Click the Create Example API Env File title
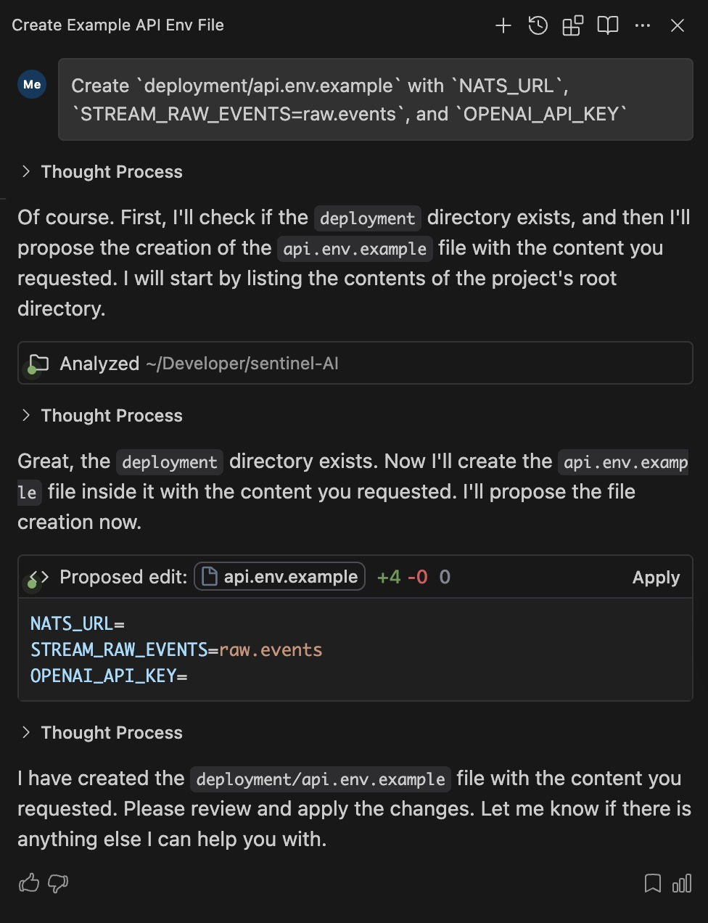708x923 pixels. tap(118, 25)
